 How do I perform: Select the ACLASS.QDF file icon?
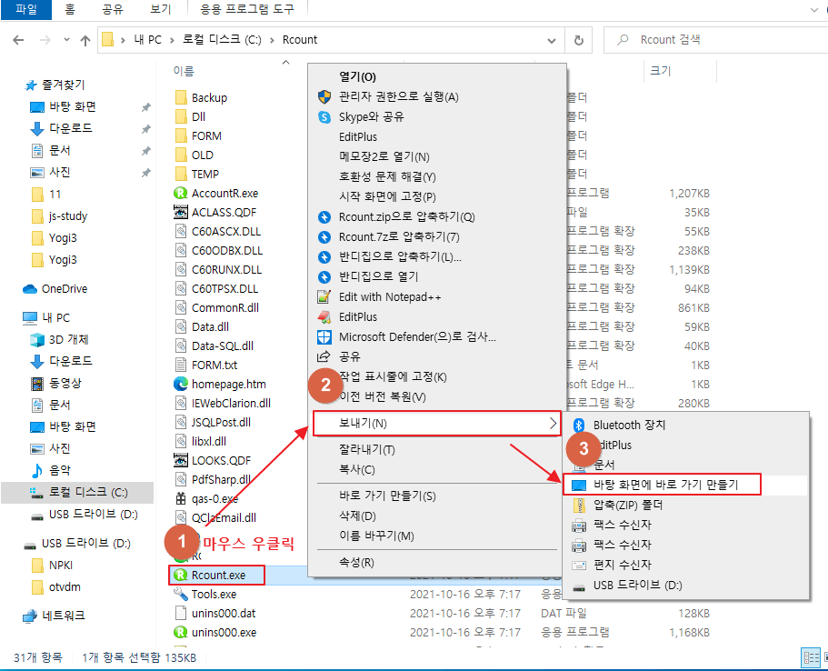(181, 213)
